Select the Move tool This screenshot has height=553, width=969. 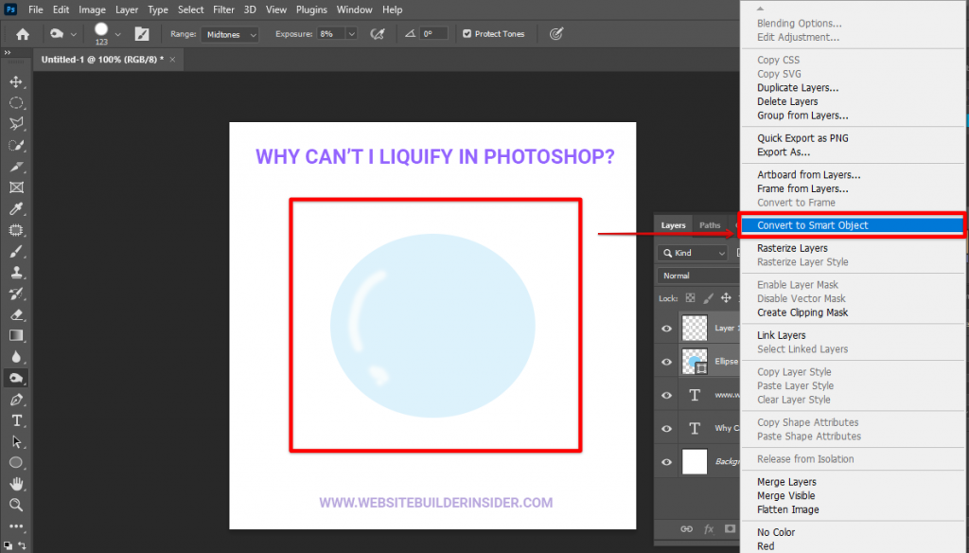pos(13,81)
